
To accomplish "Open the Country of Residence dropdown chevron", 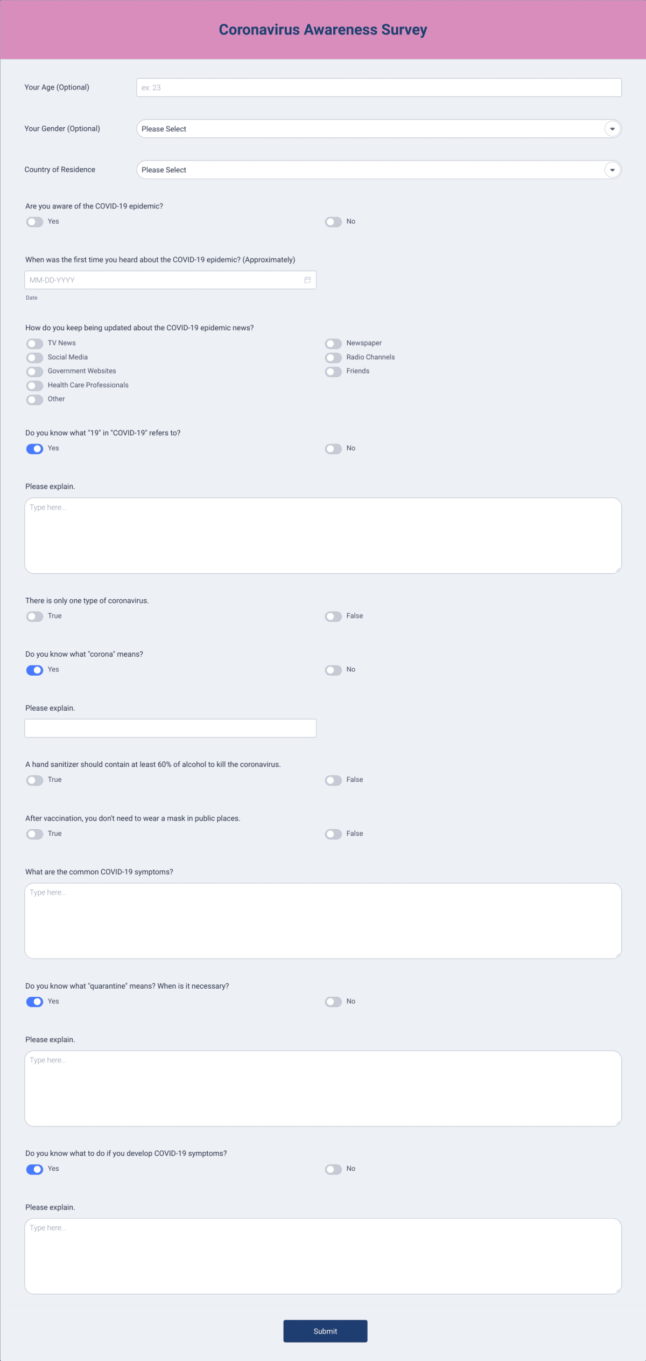I will (x=611, y=170).
